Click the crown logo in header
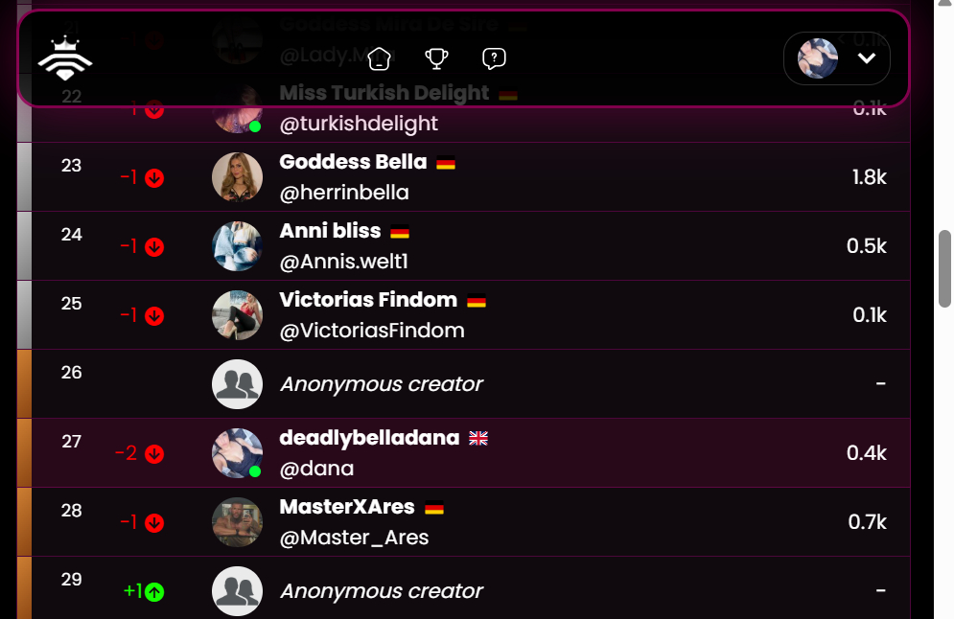This screenshot has height=619, width=954. pos(65,58)
